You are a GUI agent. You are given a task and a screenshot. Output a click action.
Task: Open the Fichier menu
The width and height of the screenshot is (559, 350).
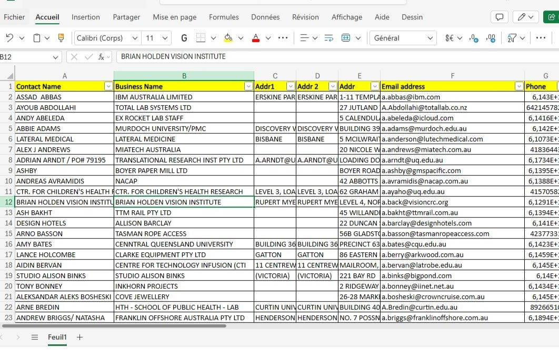[14, 17]
